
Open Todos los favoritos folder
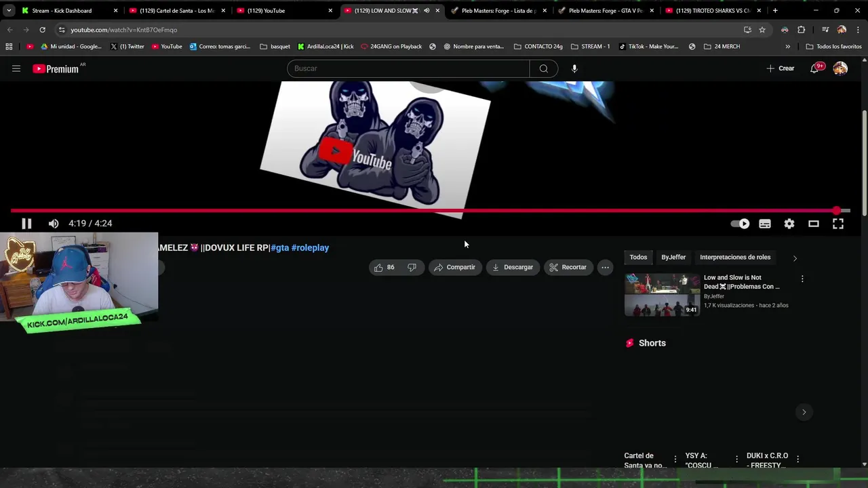[833, 47]
